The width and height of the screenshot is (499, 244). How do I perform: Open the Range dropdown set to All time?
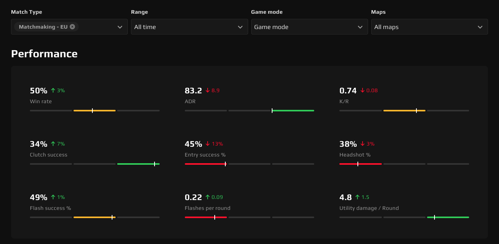coord(189,27)
